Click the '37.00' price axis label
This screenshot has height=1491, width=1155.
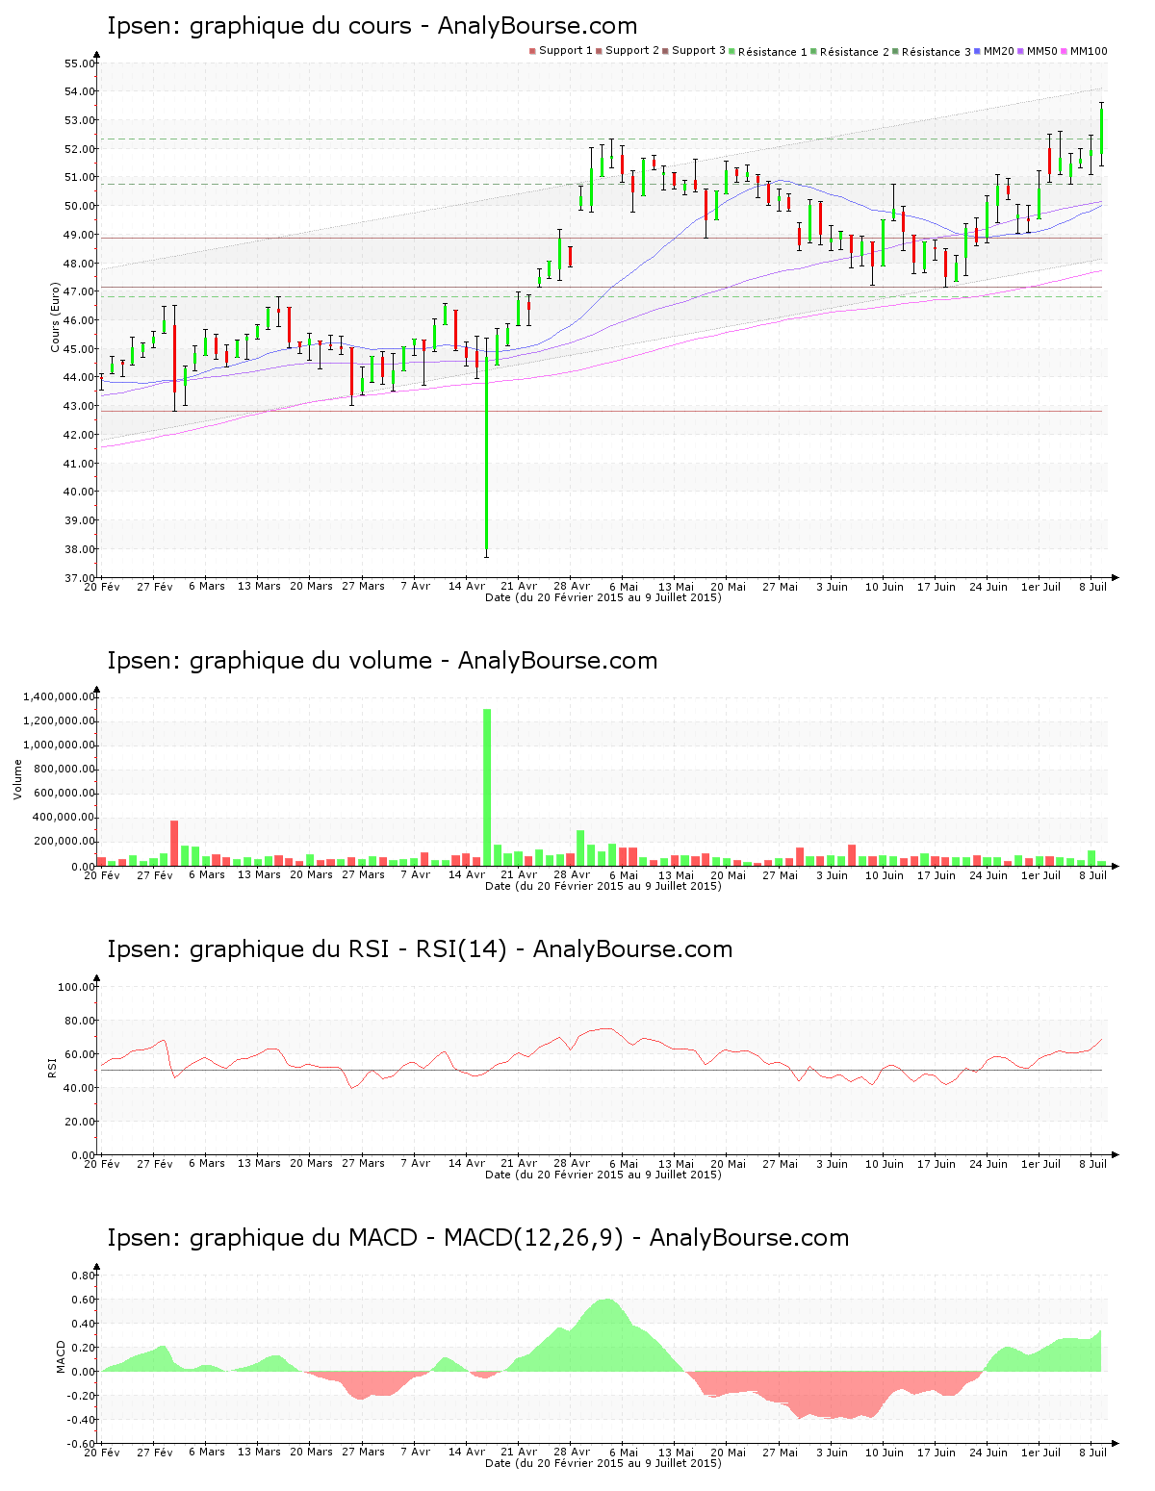click(80, 578)
